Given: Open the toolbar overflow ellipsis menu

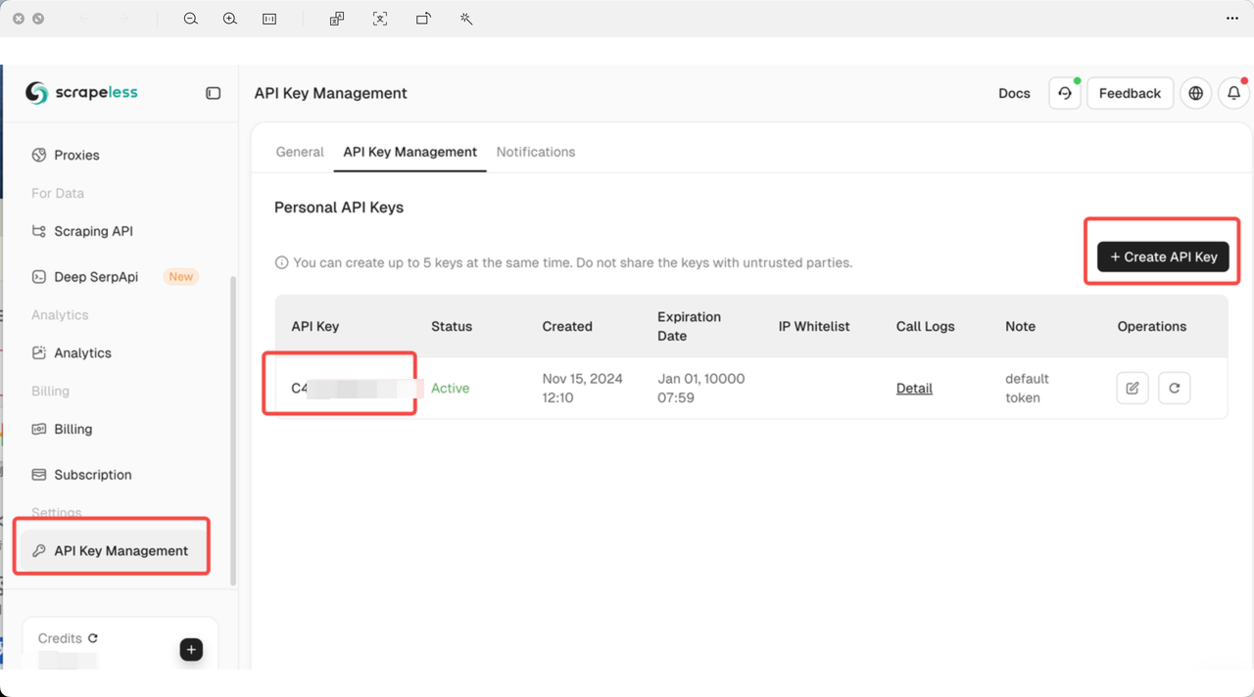Looking at the screenshot, I should coord(1232,19).
